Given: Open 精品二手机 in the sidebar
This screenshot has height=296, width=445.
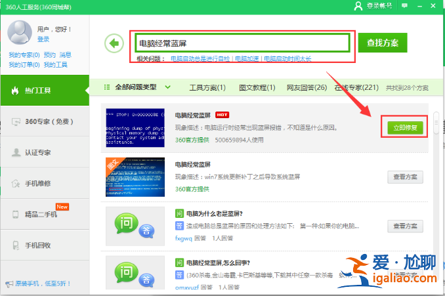Looking at the screenshot, I should pos(45,214).
